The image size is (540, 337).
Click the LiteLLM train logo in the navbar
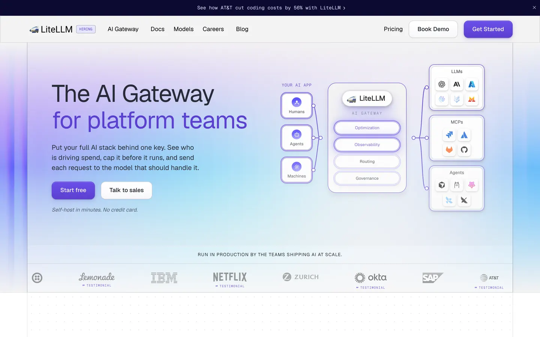(51, 29)
